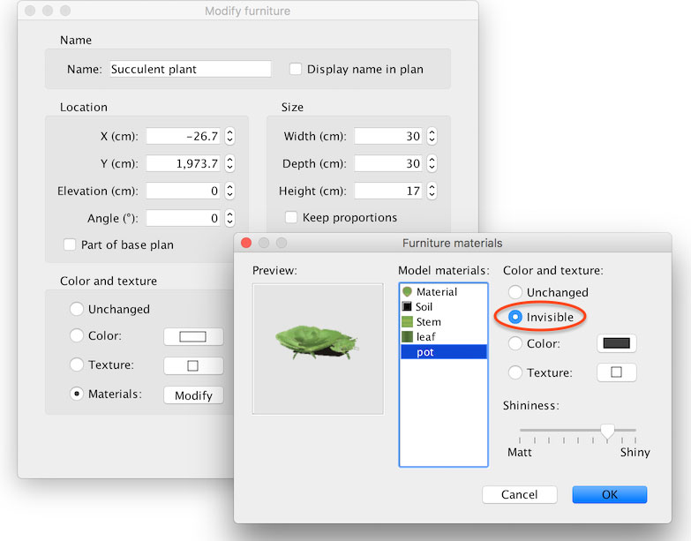This screenshot has width=691, height=541.
Task: Pick the leaf material from list
Action: (425, 337)
